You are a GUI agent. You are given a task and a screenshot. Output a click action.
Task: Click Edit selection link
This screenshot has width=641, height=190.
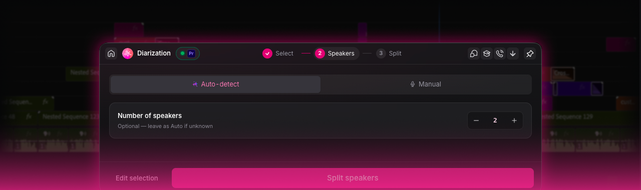tap(137, 178)
